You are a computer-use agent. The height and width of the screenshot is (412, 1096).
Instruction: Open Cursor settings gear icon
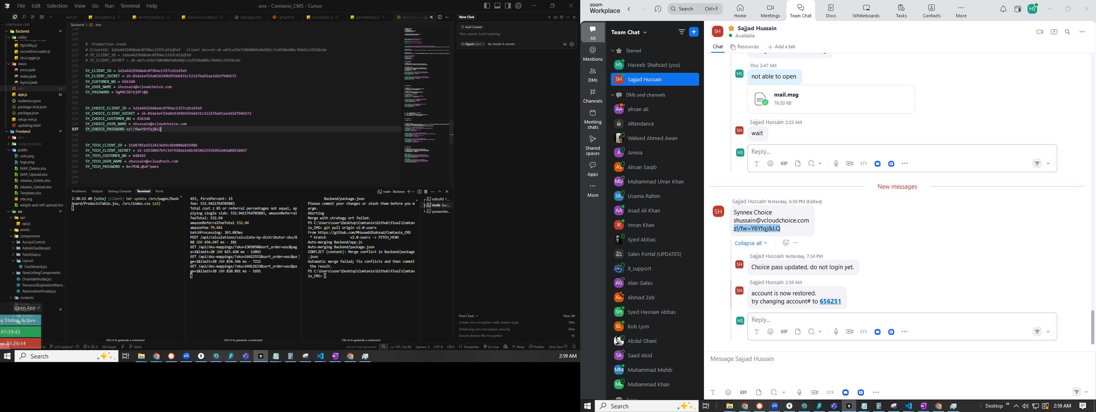click(518, 6)
